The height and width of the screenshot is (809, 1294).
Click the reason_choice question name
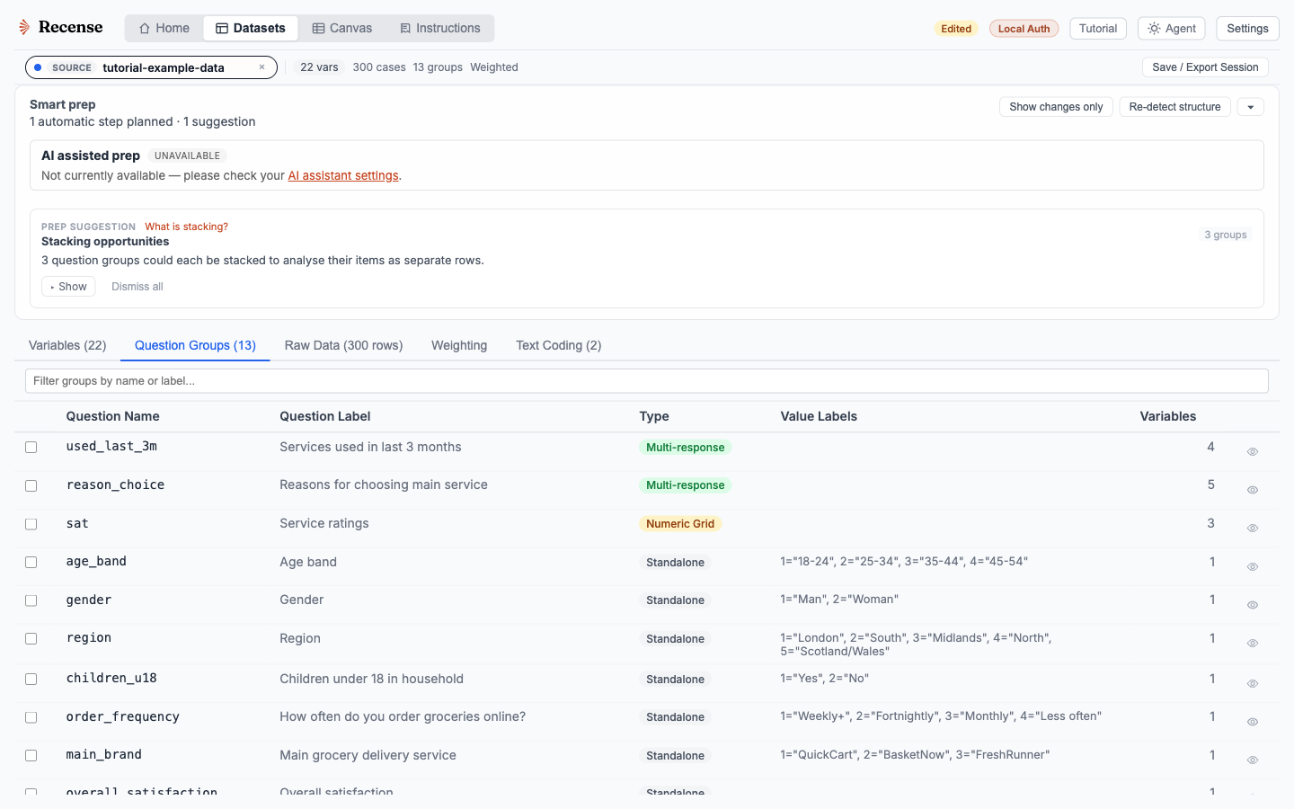115,485
